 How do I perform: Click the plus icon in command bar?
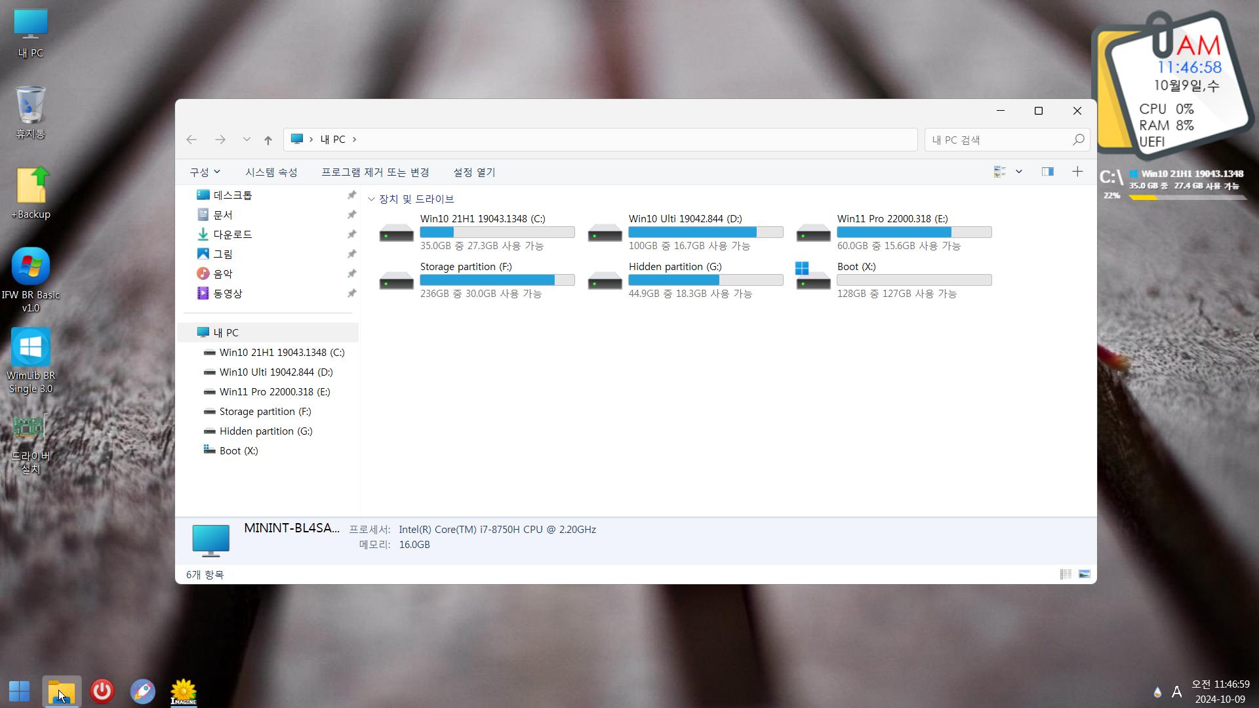tap(1077, 172)
